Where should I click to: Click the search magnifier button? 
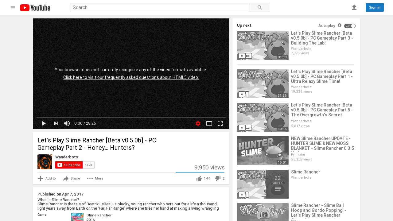260,8
